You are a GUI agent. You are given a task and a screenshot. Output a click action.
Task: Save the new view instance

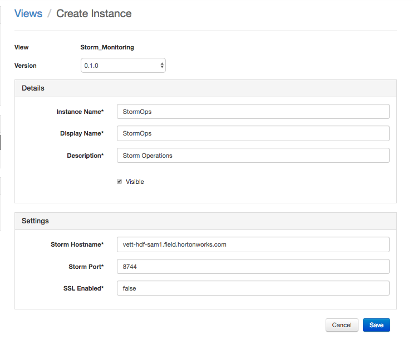pos(376,325)
